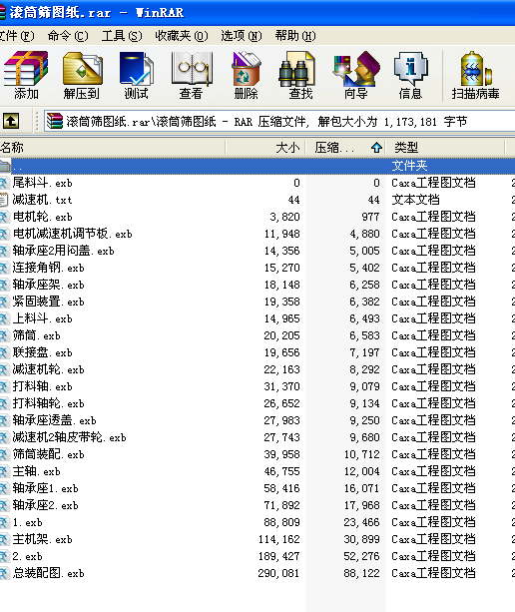Image resolution: width=515 pixels, height=612 pixels.
Task: Click the packed size value 30,899
Action: (x=361, y=539)
